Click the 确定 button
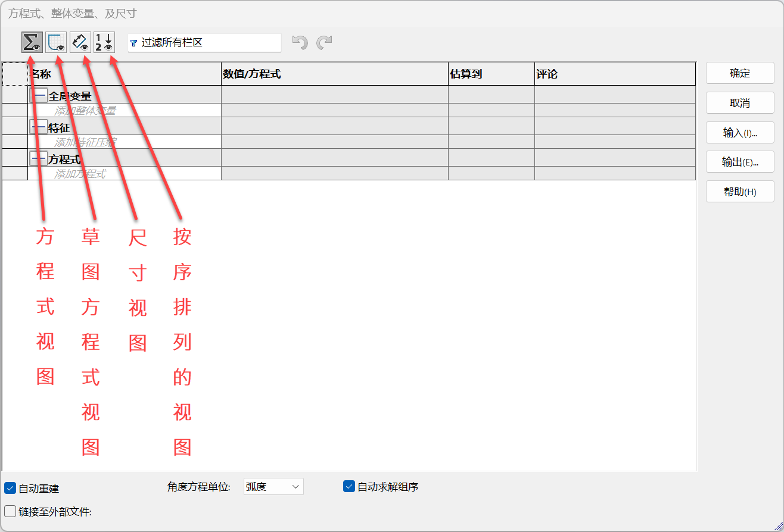784x532 pixels. 740,73
